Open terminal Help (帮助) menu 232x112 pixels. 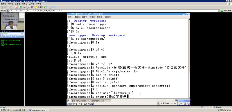[107, 17]
